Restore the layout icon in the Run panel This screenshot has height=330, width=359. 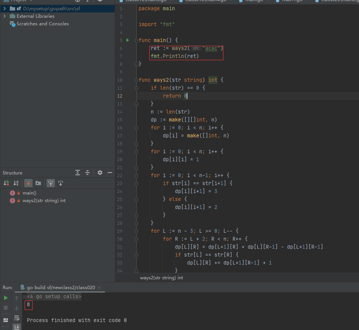tap(6, 320)
